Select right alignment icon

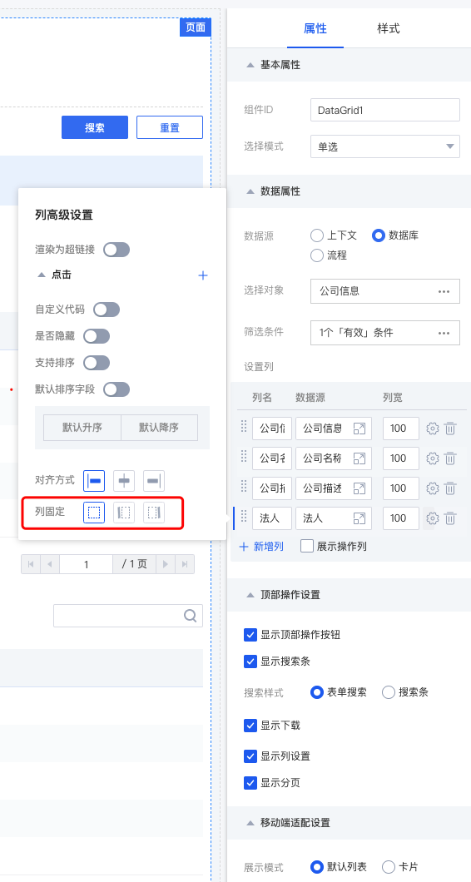coord(154,481)
